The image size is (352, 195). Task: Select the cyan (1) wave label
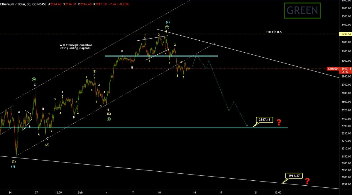click(x=13, y=166)
